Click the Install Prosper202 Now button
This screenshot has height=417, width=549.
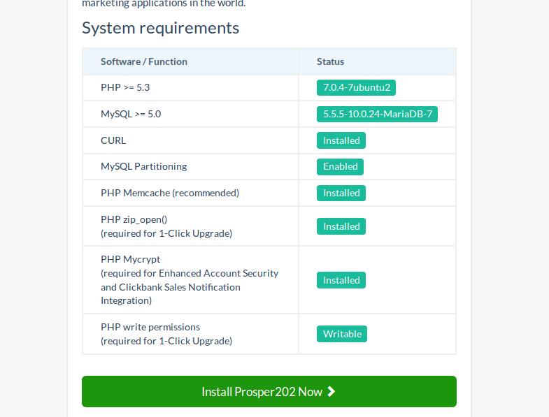coord(269,391)
